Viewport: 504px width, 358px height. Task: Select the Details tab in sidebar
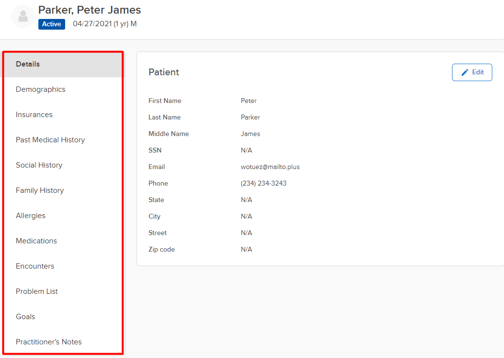[28, 64]
